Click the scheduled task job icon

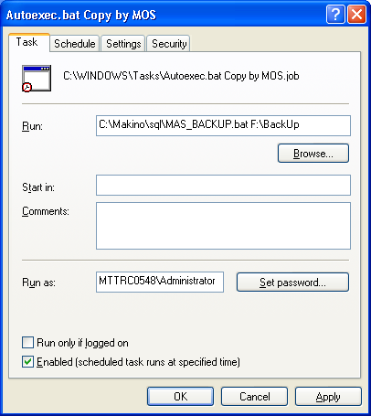click(x=37, y=79)
